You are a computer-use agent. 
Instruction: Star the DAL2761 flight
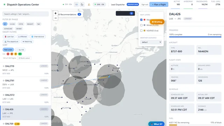click(x=4, y=80)
